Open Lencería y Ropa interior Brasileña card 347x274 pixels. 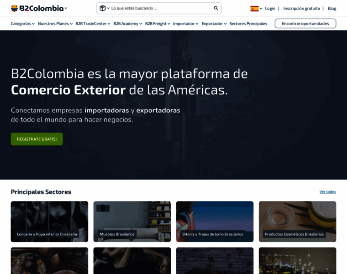coord(49,221)
